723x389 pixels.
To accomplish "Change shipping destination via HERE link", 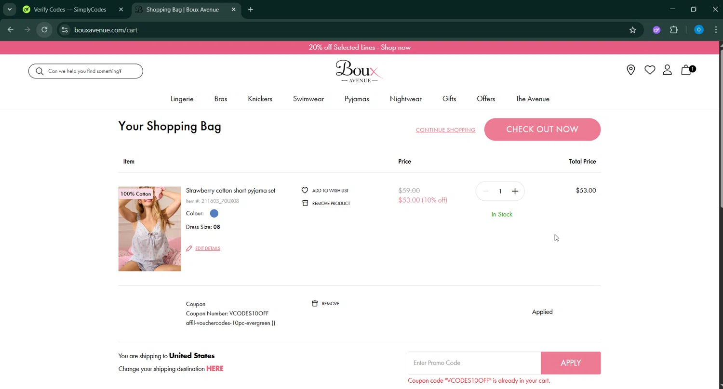I will tap(215, 369).
